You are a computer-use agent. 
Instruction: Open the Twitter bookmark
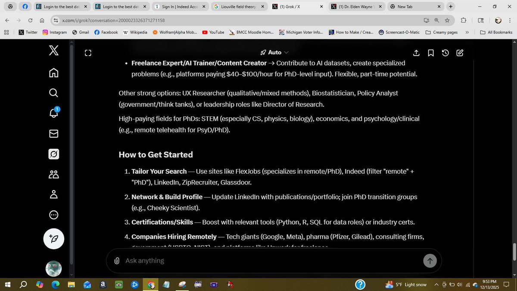coord(28,32)
